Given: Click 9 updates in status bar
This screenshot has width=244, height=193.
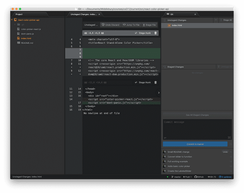Looking at the screenshot, I should (225, 177).
